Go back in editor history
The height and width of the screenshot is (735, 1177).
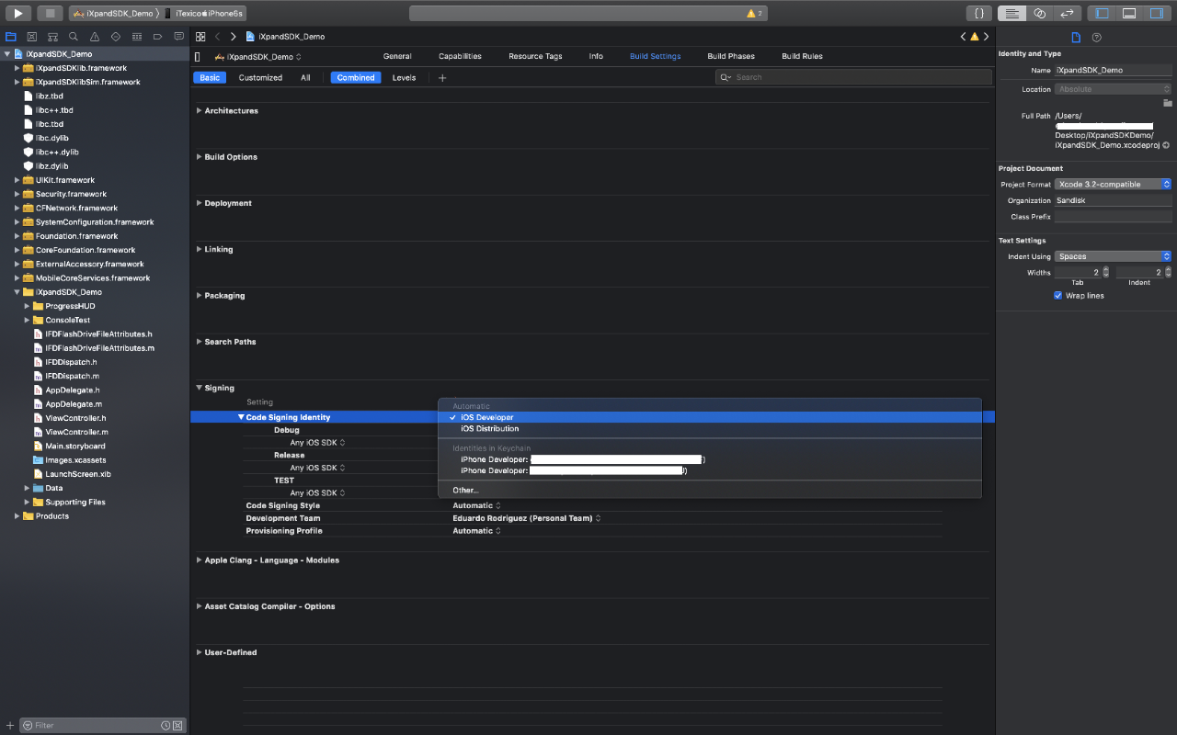218,37
